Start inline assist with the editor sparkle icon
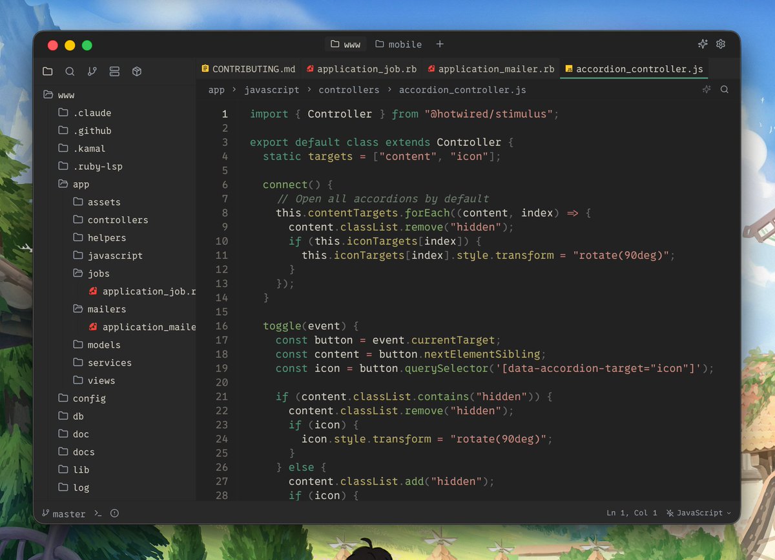775x560 pixels. point(706,90)
